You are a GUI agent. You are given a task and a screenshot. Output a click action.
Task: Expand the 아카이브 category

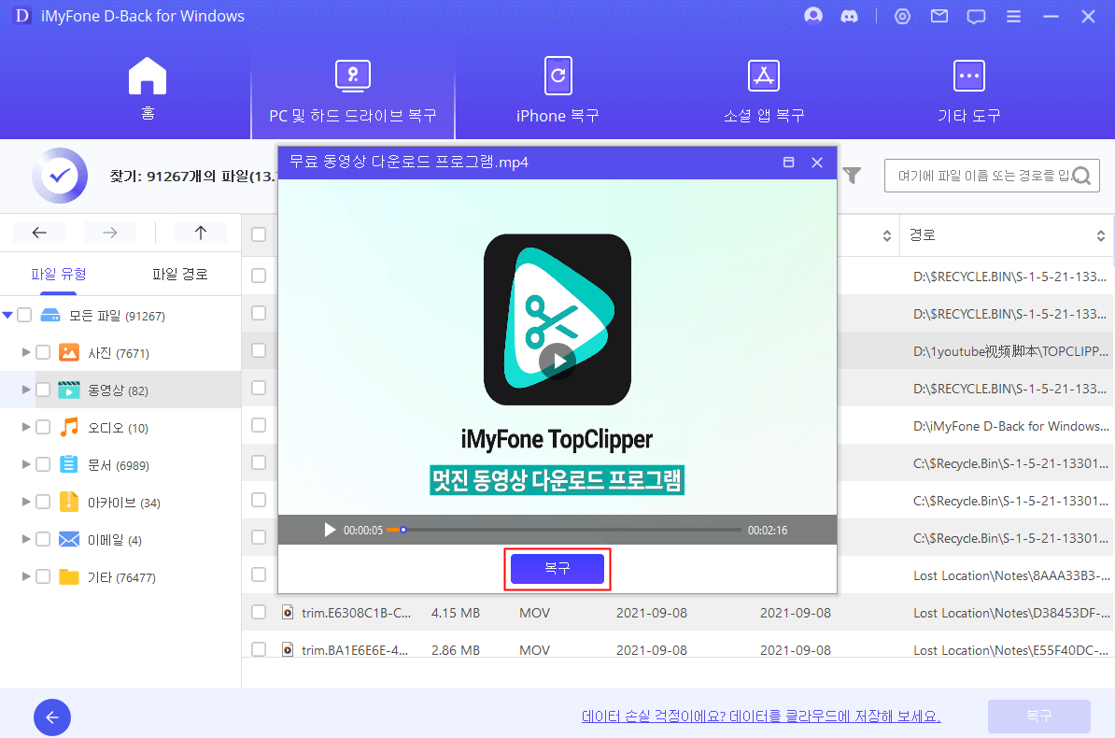click(25, 502)
